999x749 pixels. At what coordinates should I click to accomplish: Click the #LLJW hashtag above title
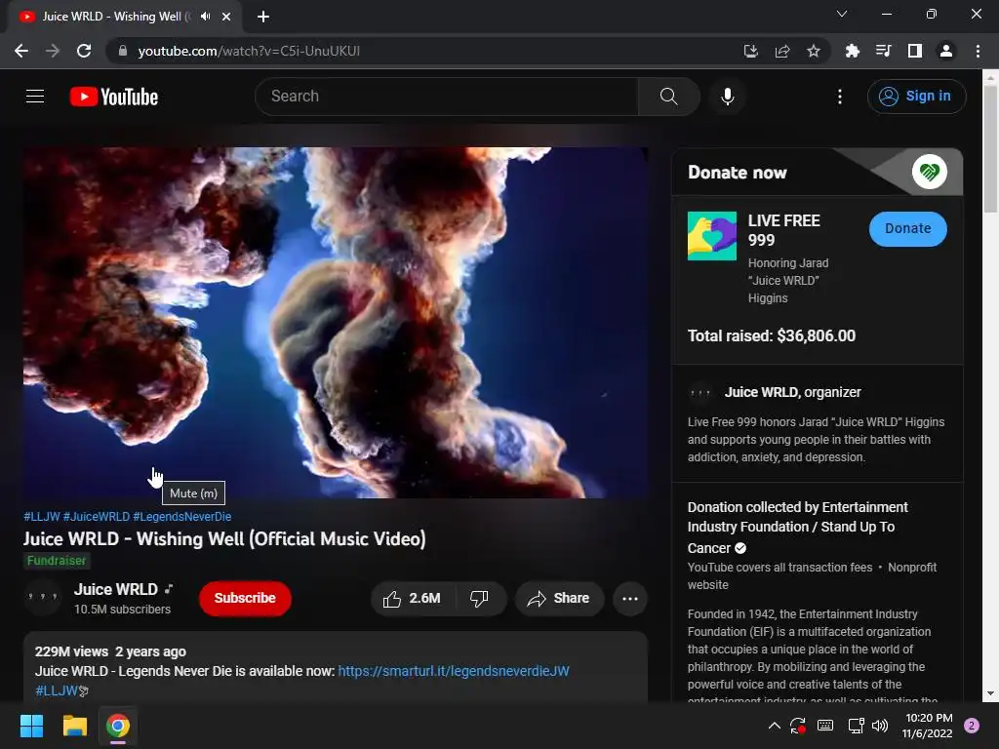(x=41, y=517)
